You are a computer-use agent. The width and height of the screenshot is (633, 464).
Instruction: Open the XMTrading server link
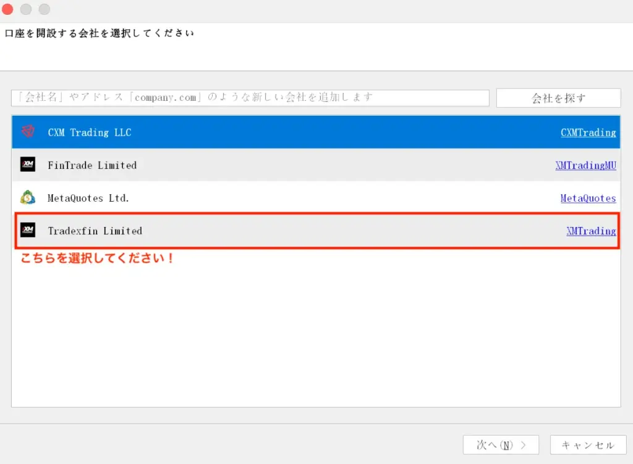pos(590,231)
